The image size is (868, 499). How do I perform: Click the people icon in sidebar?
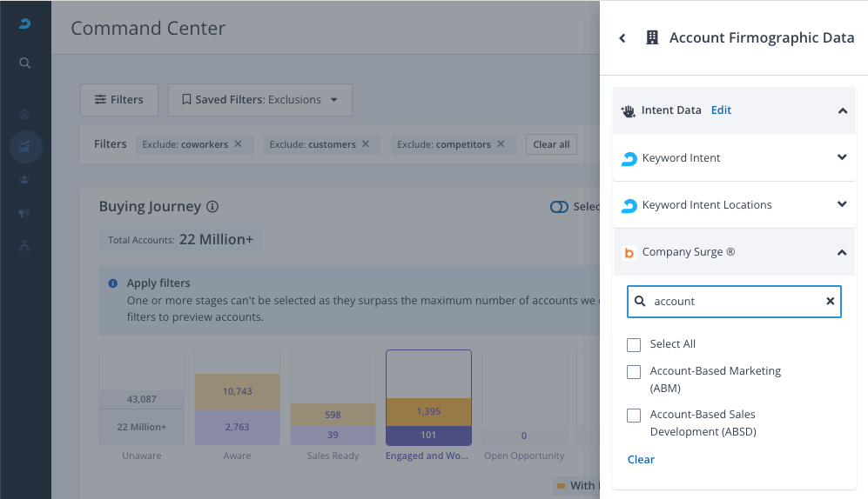25,180
